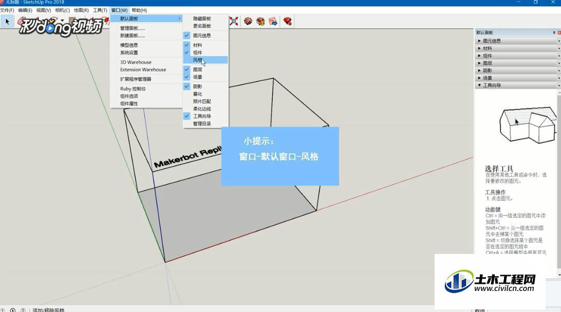Click the Zoom Extents toolbar icon

pos(234,21)
